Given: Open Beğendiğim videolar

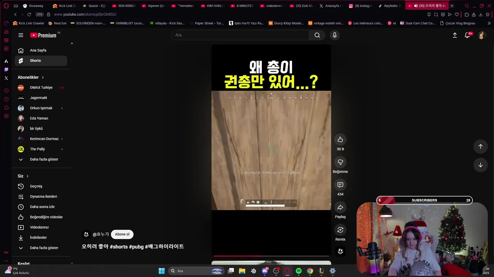Looking at the screenshot, I should click(x=41, y=217).
